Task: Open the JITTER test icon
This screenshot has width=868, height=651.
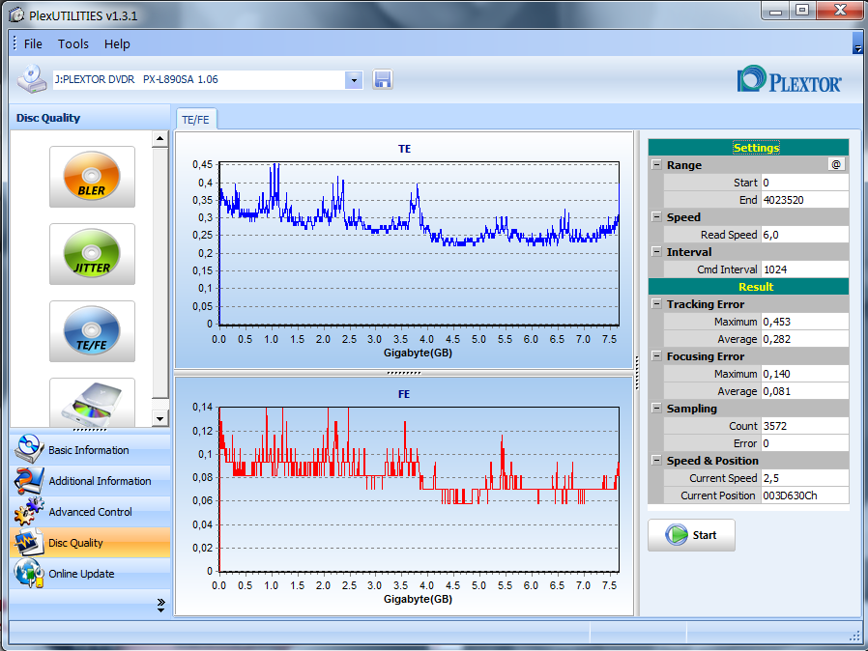Action: click(92, 254)
